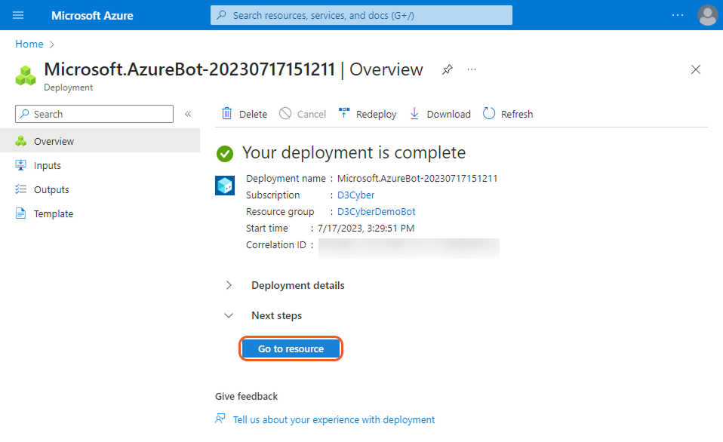Click the Go to resource button

(x=291, y=348)
